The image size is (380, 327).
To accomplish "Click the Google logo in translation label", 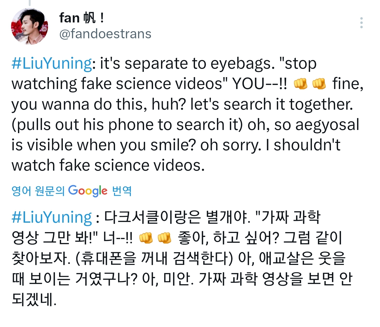I will point(88,191).
